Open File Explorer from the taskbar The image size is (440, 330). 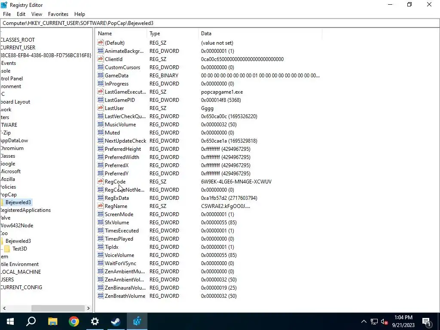click(x=52, y=321)
